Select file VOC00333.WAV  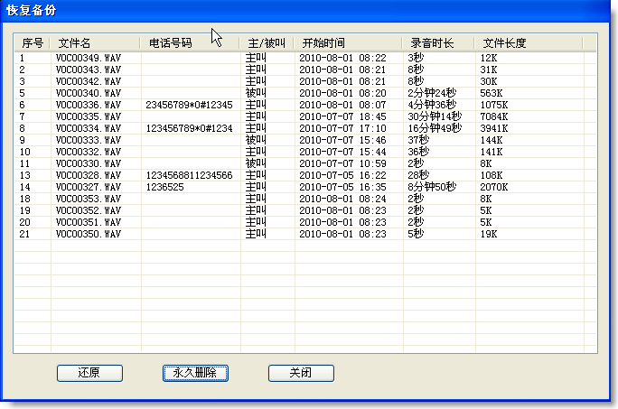coord(89,140)
